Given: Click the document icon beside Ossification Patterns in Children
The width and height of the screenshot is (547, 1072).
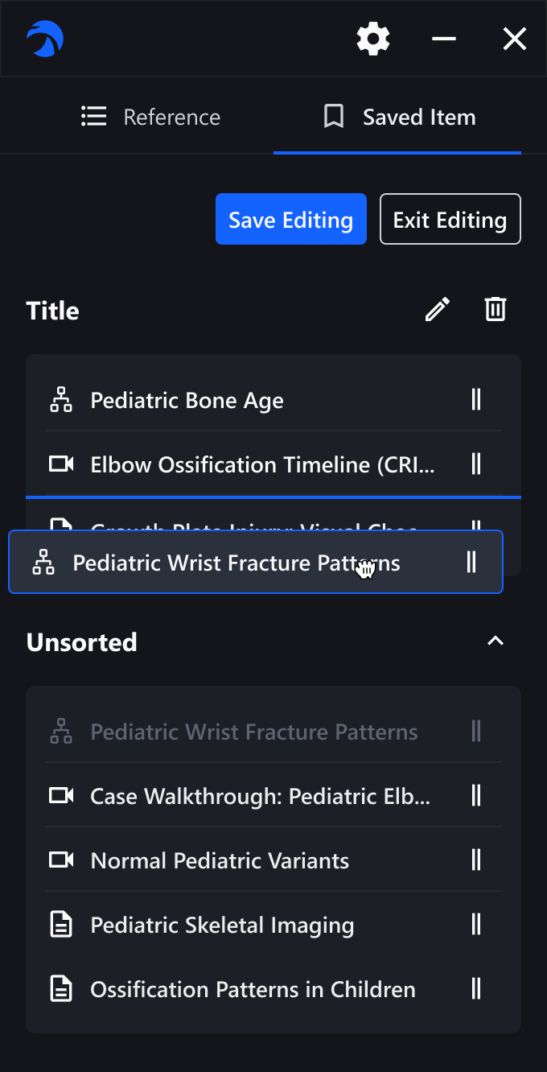Looking at the screenshot, I should (61, 989).
